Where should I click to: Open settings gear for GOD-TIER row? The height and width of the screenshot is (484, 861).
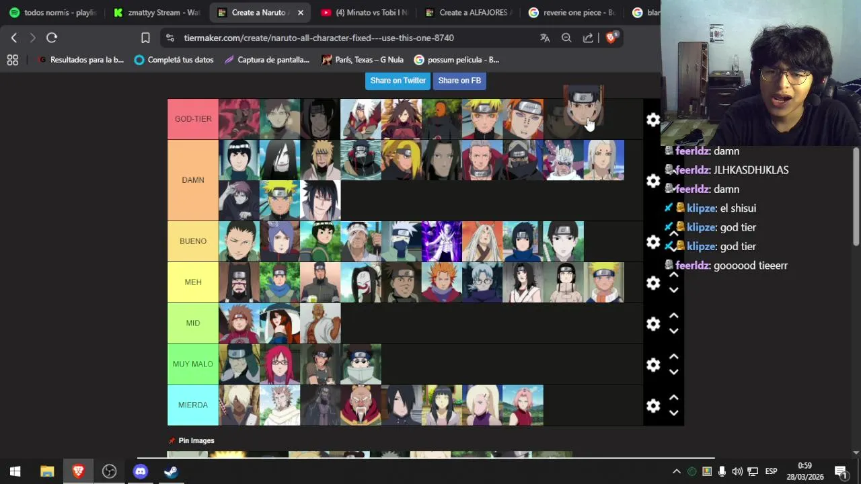[653, 120]
